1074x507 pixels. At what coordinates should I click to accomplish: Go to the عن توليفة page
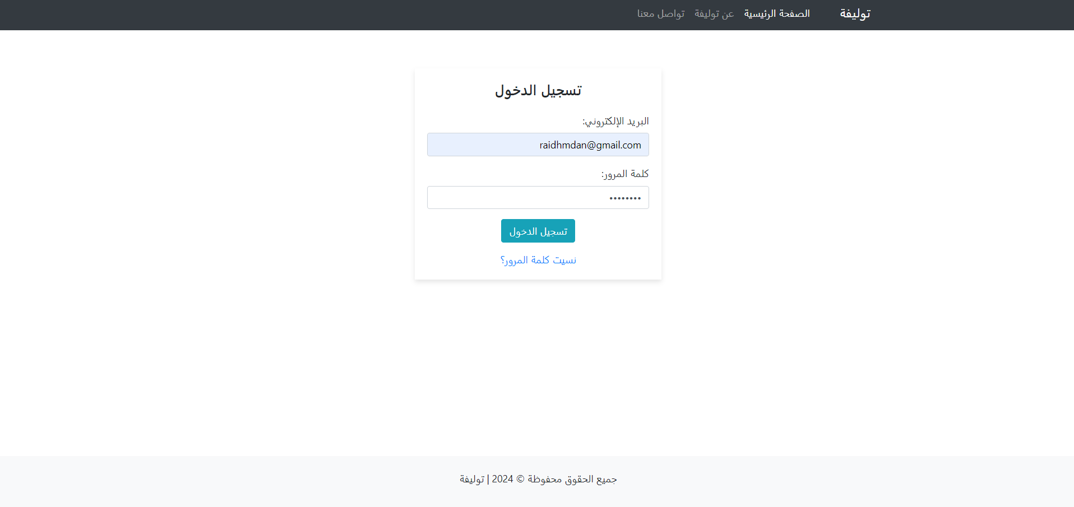click(x=714, y=14)
